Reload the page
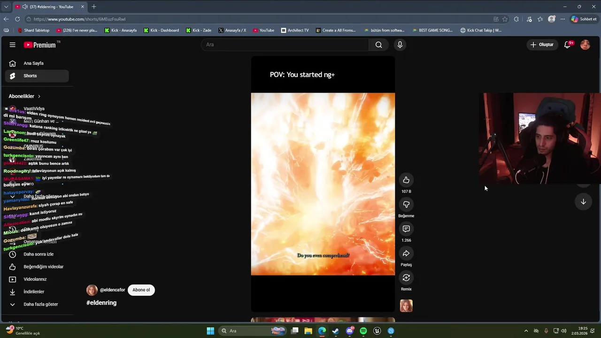 (17, 19)
